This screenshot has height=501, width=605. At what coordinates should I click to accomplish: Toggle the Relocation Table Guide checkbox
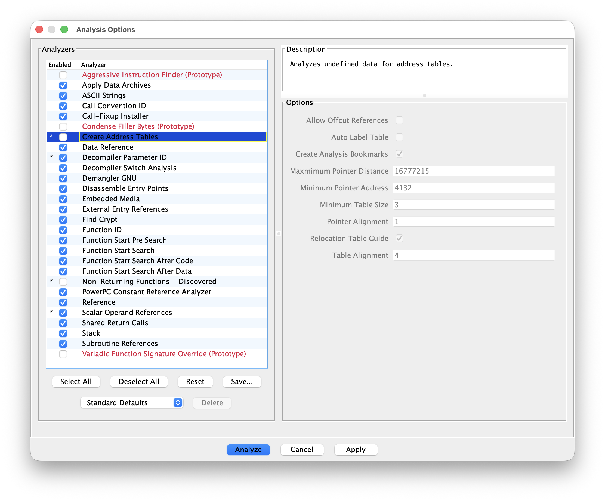[x=399, y=239]
